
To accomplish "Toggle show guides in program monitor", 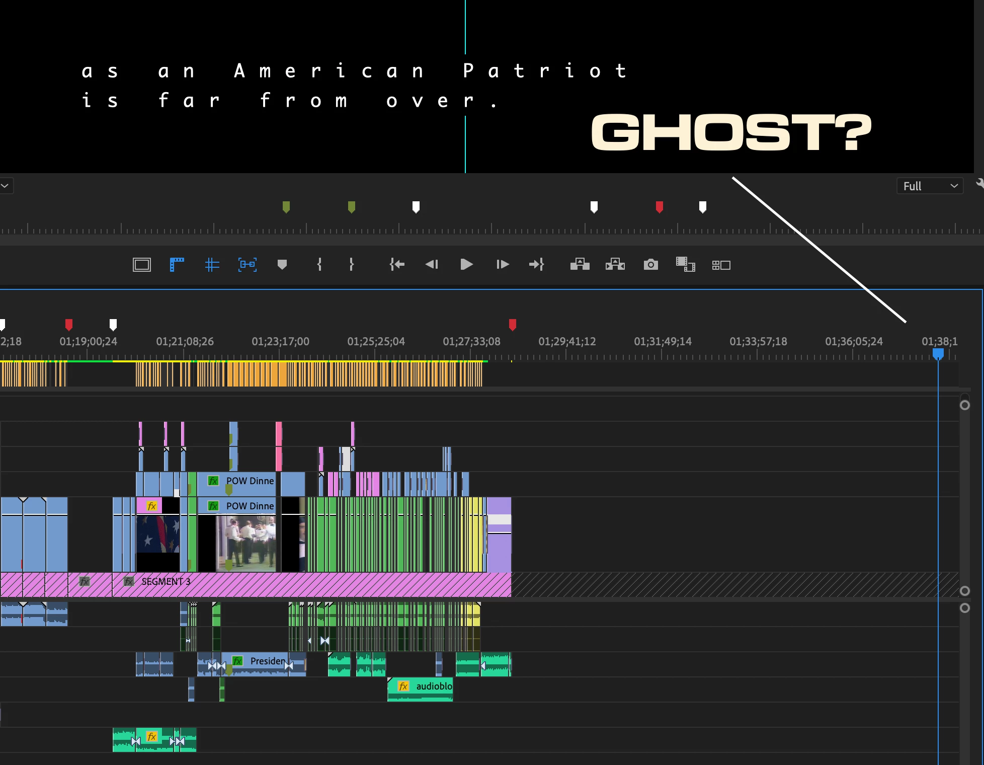I will (212, 265).
